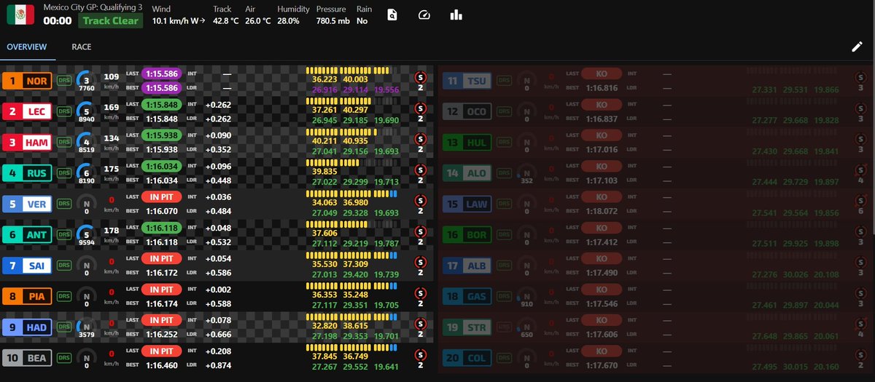Open the document search icon in header
Viewport: 875px width, 382px height.
pos(392,15)
